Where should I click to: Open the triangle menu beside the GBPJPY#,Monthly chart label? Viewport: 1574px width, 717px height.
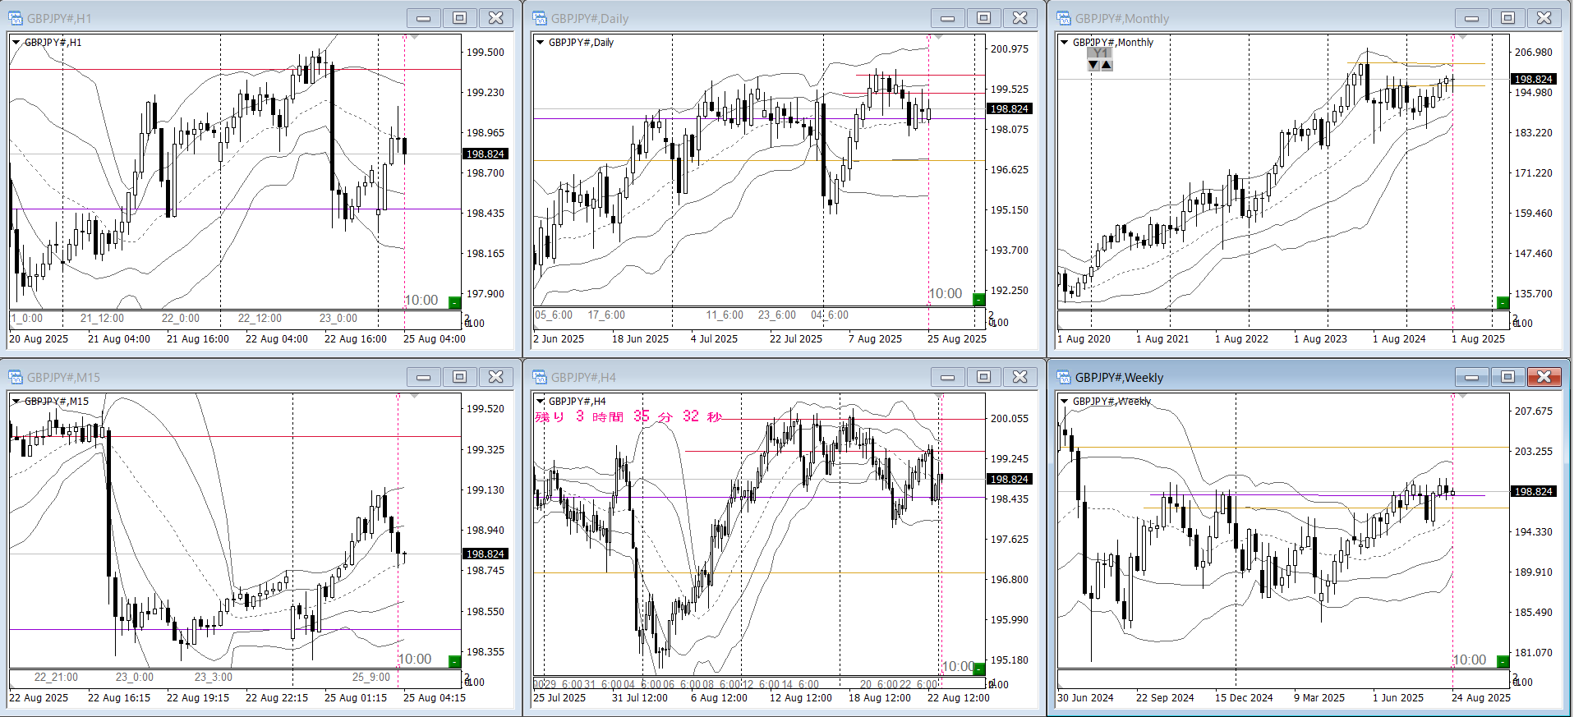[x=1065, y=42]
